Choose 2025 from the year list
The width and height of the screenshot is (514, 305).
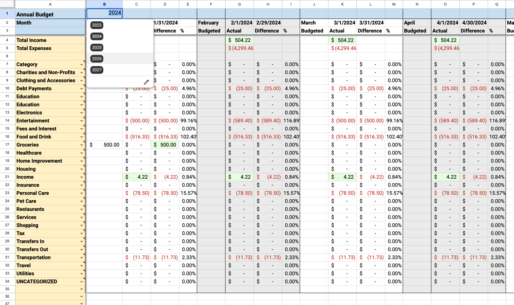tap(97, 48)
